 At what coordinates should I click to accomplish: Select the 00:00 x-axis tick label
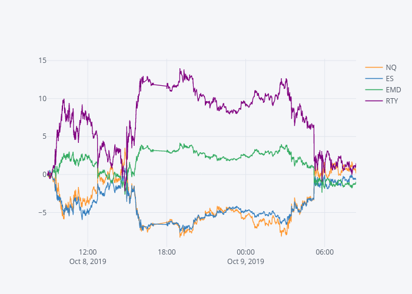pos(245,252)
